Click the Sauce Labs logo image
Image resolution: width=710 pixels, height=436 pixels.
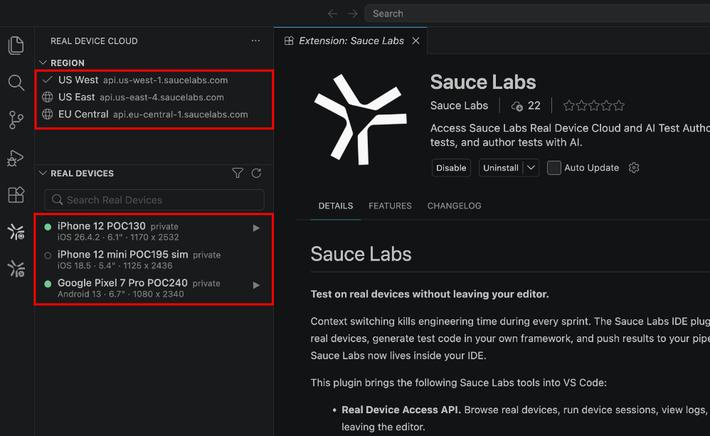coord(361,119)
